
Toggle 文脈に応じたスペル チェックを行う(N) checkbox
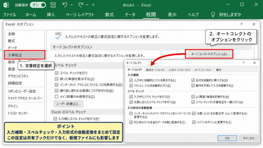(x=131, y=102)
